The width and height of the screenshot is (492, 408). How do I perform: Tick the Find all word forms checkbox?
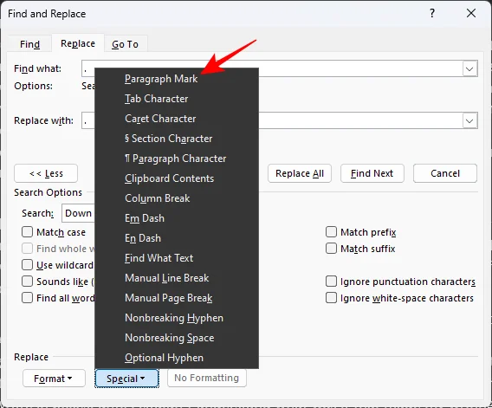click(28, 297)
